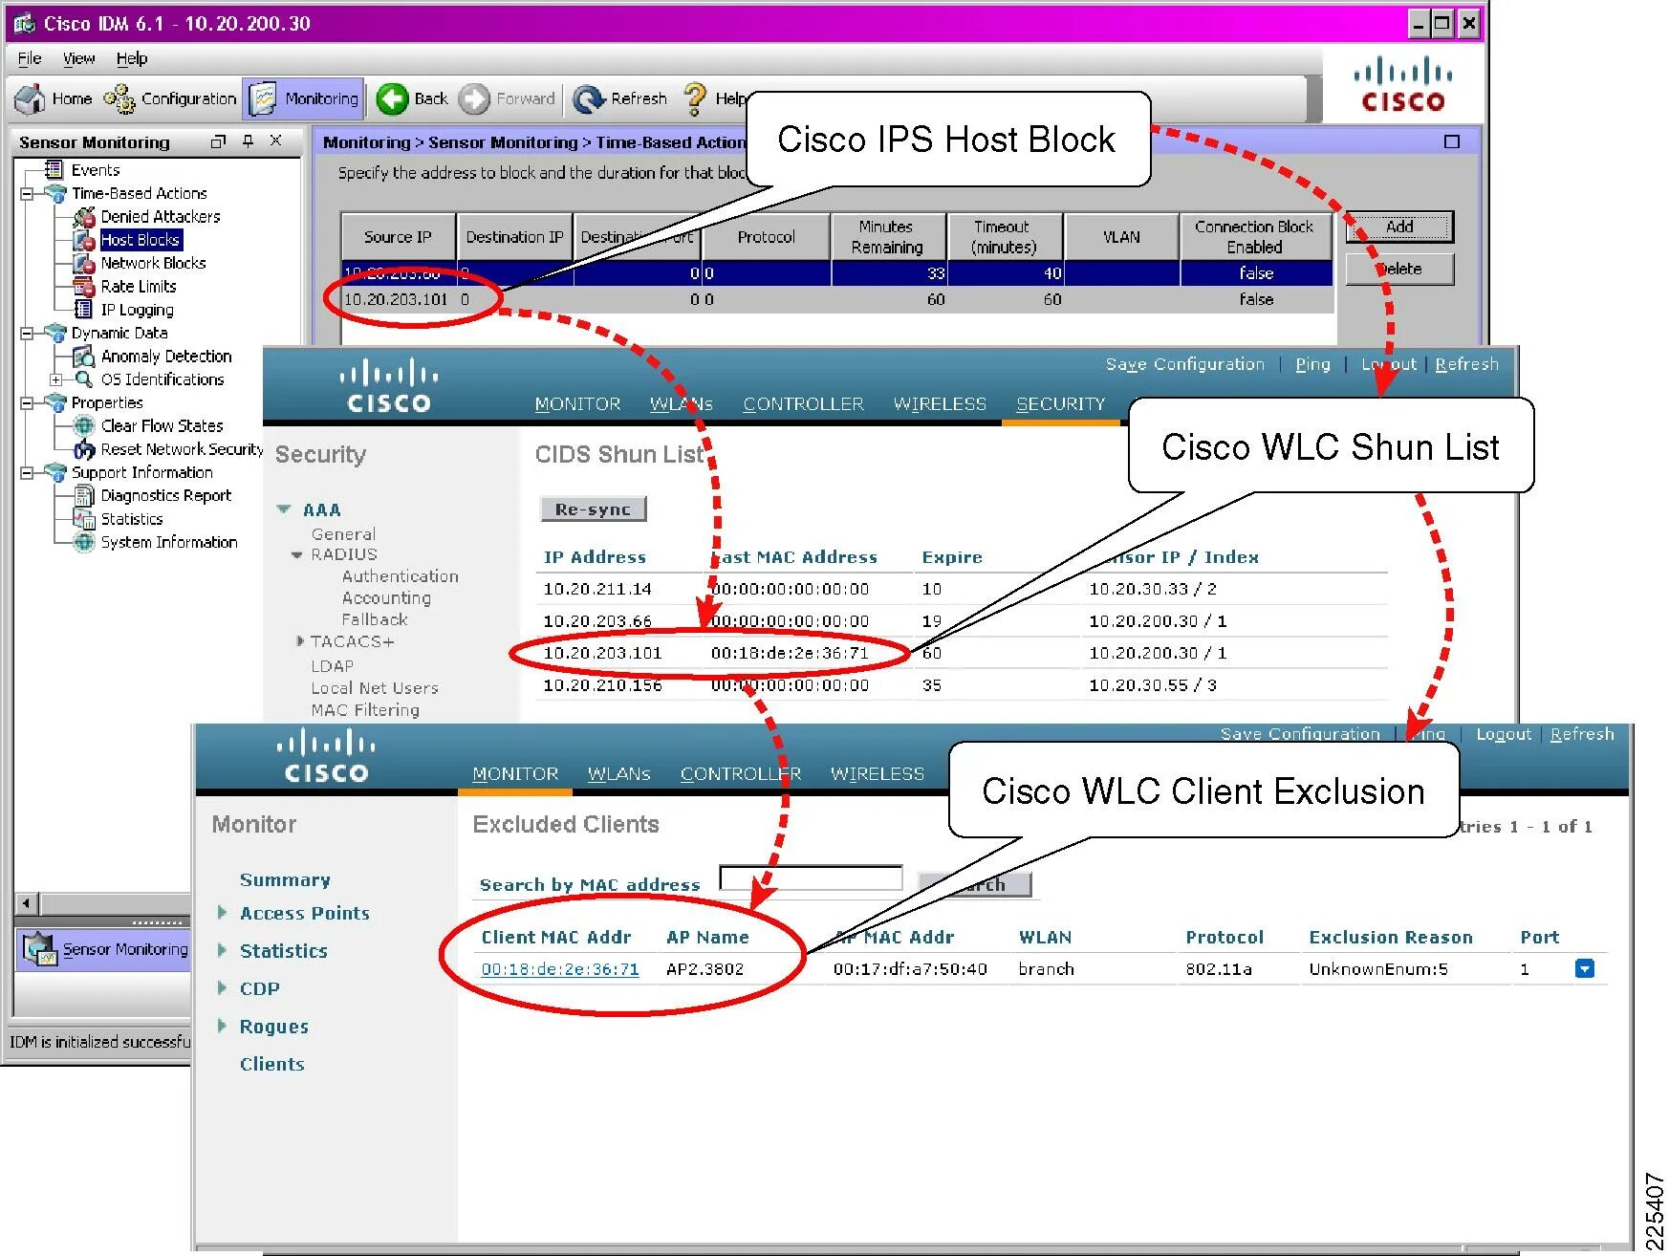The width and height of the screenshot is (1669, 1256).
Task: Open the File menu
Action: click(x=30, y=58)
